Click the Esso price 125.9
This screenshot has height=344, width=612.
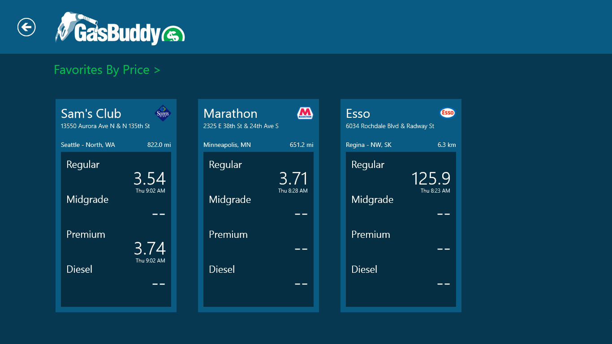click(430, 178)
